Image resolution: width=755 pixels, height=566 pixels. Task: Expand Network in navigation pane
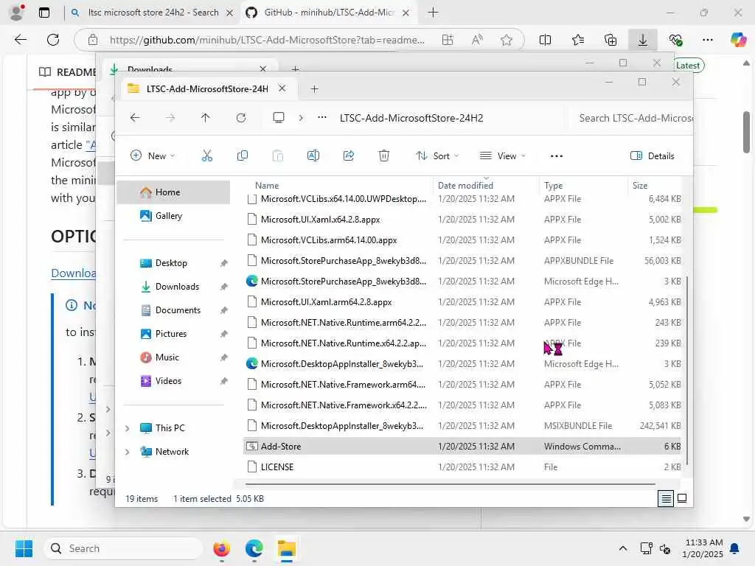click(127, 452)
